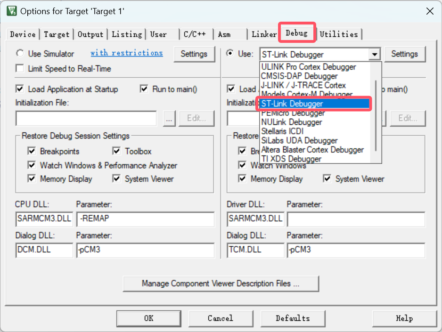Screen dimensions: 442x332
Task: Click the Cancel button
Action: click(x=221, y=318)
